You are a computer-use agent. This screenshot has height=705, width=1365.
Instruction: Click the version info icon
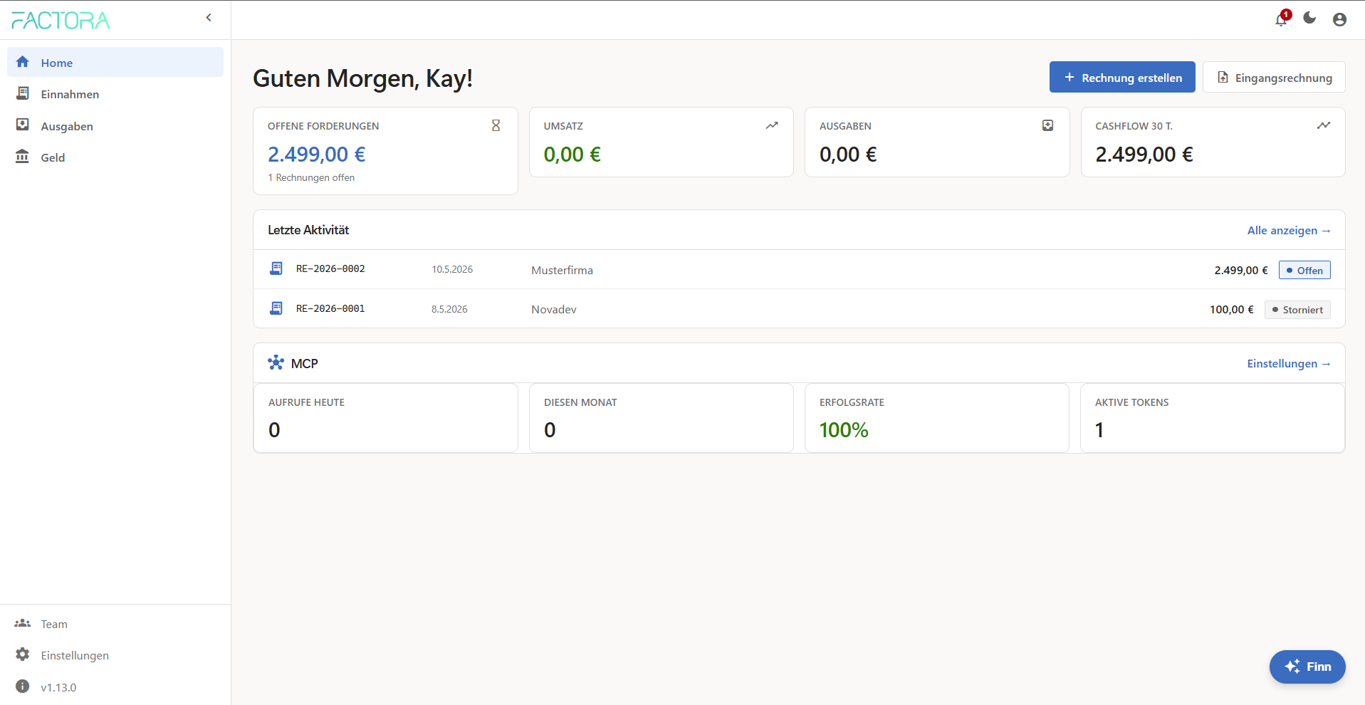pos(23,686)
